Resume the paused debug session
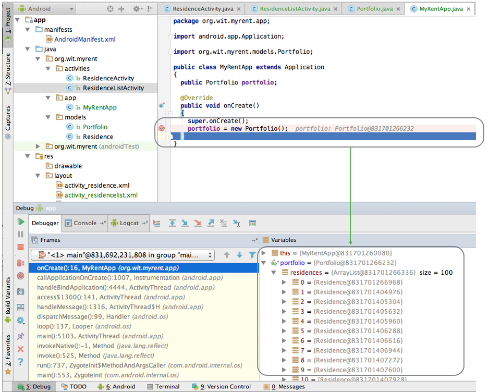489x392 pixels. (x=20, y=222)
